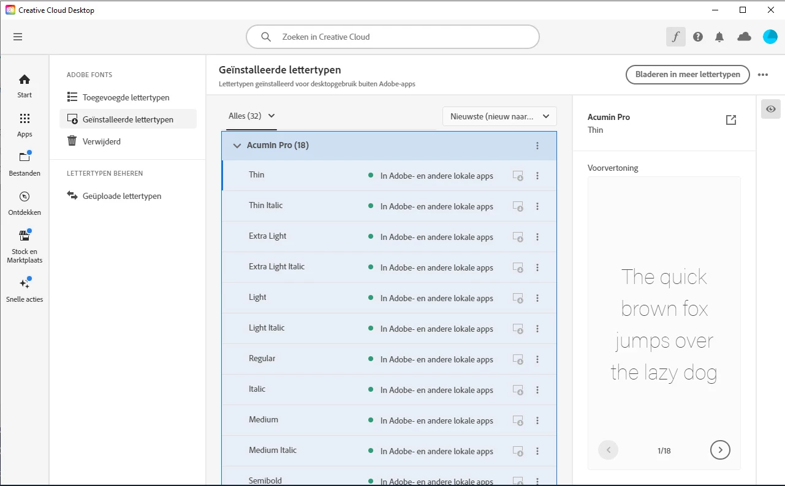Open Acumin Pro in browser via external link icon
The width and height of the screenshot is (785, 486).
click(730, 120)
